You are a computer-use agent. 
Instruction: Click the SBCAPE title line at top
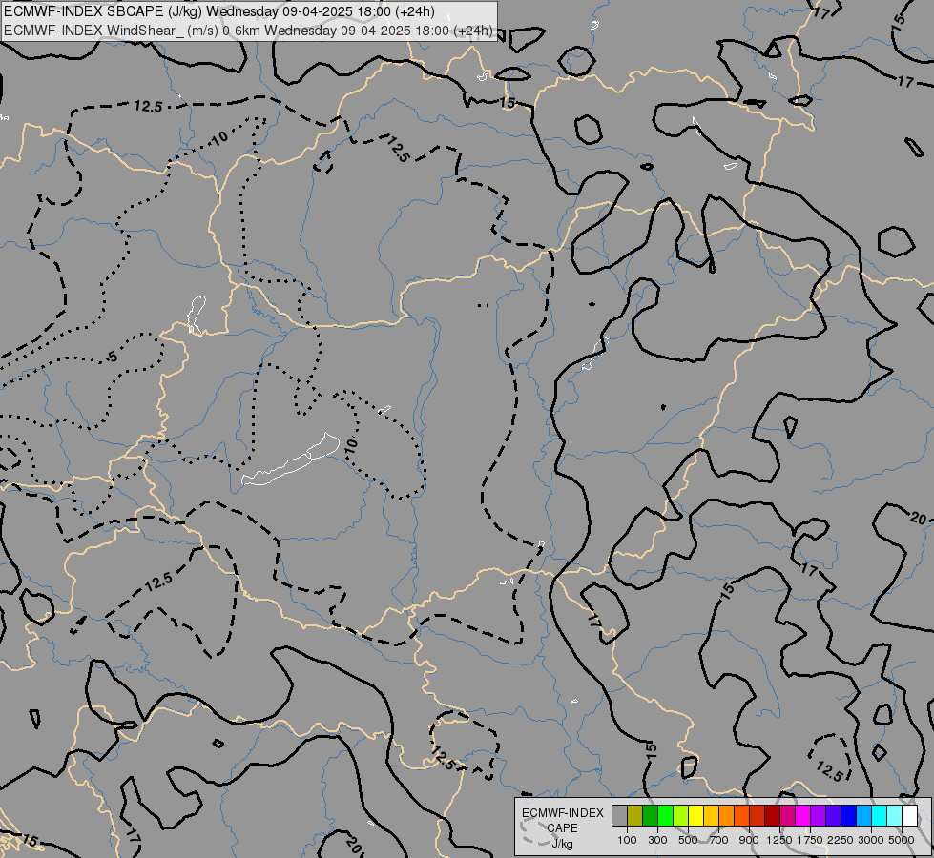[219, 11]
